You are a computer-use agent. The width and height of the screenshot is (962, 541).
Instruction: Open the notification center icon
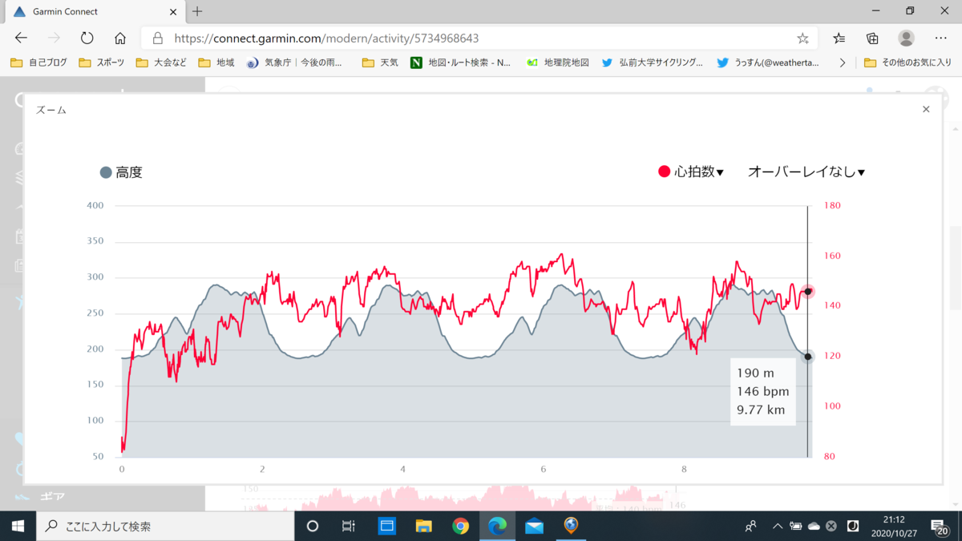click(940, 526)
